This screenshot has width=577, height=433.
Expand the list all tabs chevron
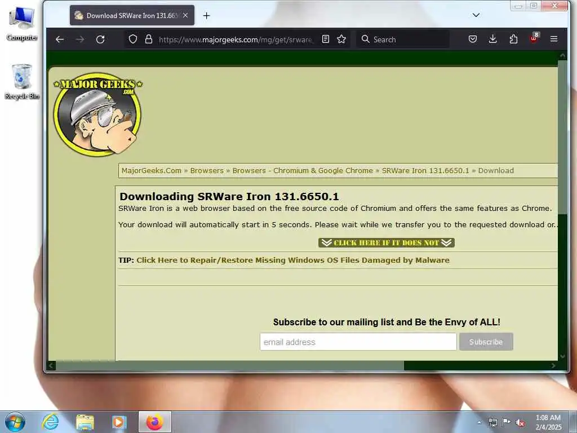click(x=476, y=15)
